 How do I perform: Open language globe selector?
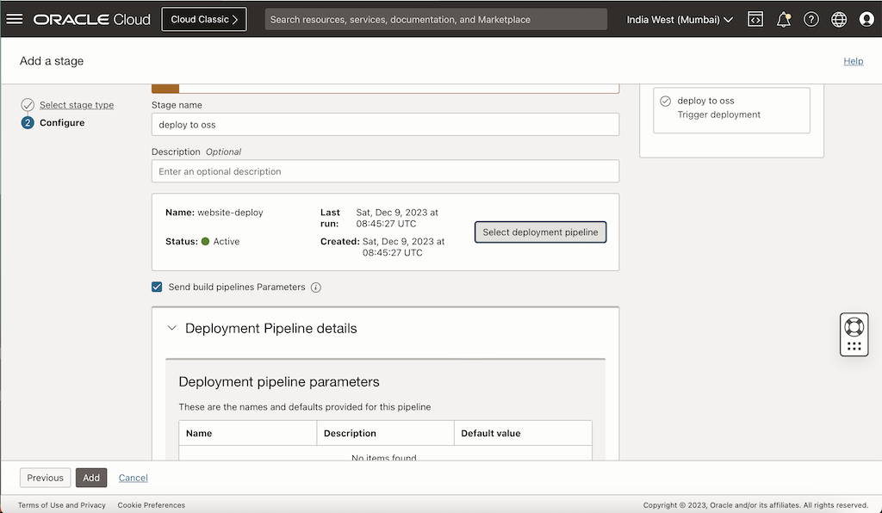(839, 20)
